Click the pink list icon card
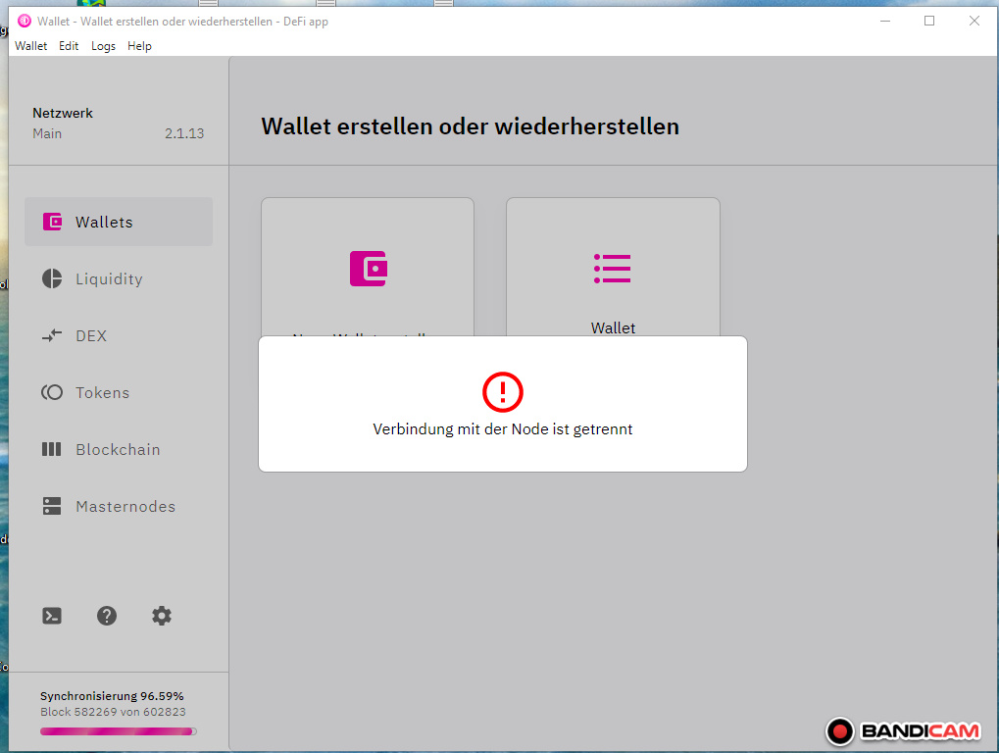The height and width of the screenshot is (753, 999). tap(613, 269)
